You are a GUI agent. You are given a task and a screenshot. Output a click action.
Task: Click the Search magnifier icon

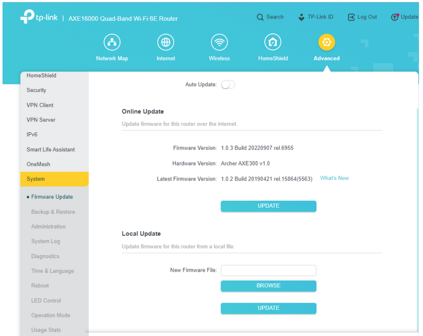tap(260, 17)
